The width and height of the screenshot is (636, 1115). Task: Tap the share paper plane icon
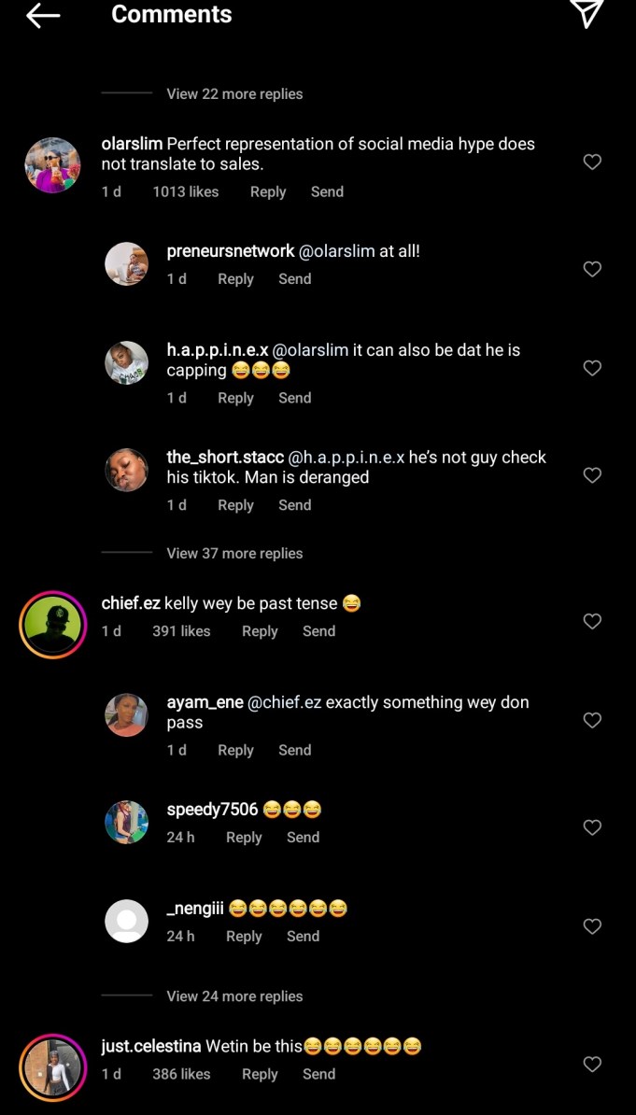pos(587,13)
